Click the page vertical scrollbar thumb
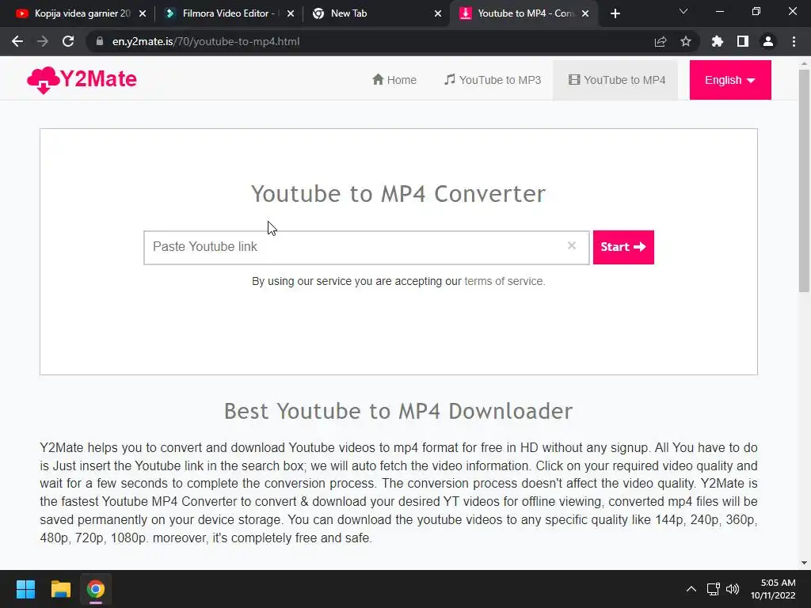Screen dimensions: 811x608 804,181
